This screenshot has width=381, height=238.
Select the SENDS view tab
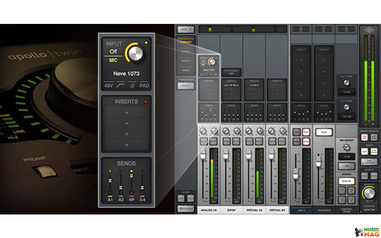coord(186,71)
